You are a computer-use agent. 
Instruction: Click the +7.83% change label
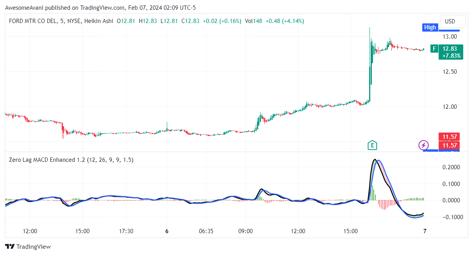pyautogui.click(x=451, y=56)
